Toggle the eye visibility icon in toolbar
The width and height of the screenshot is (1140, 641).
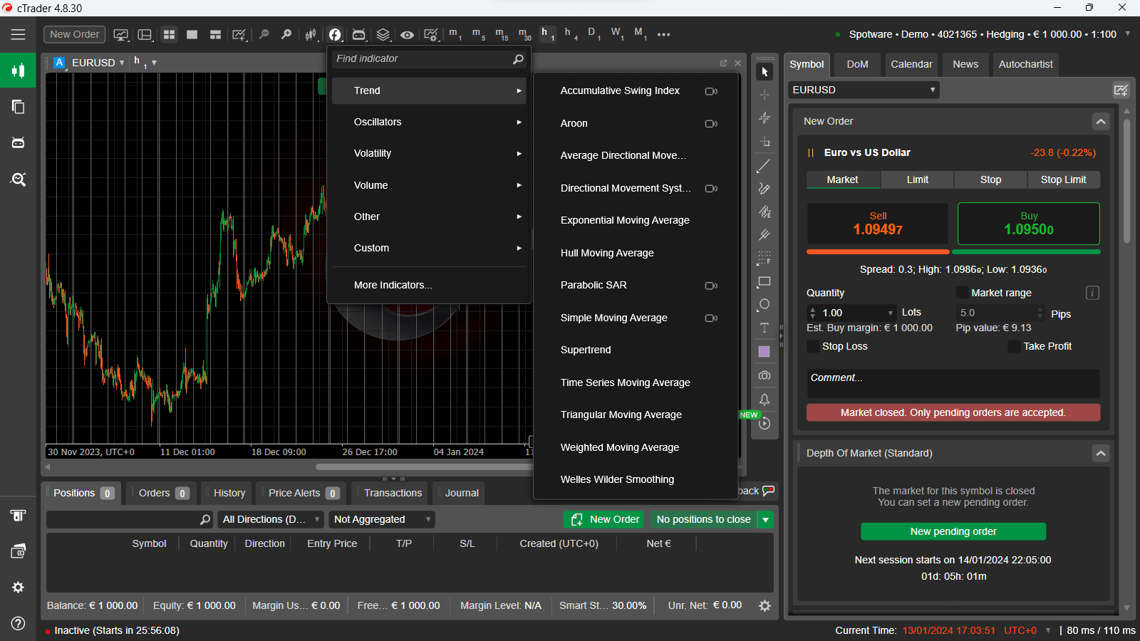pyautogui.click(x=407, y=34)
